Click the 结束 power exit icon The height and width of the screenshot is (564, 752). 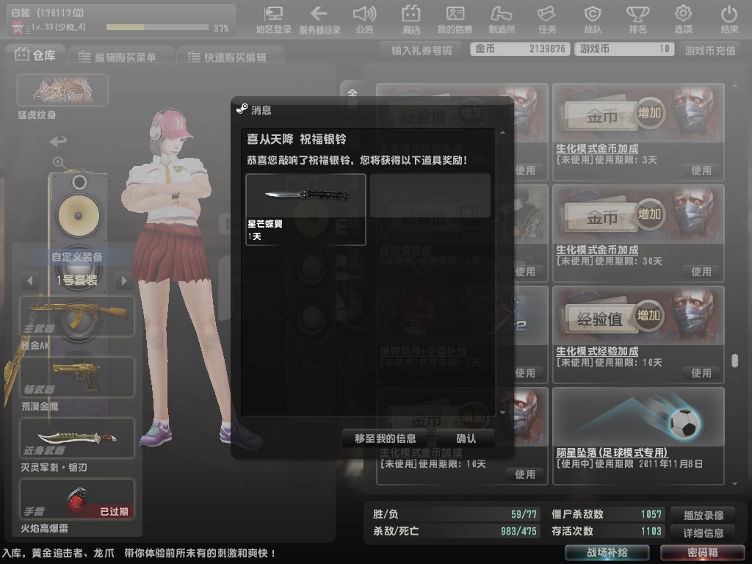pos(729,20)
